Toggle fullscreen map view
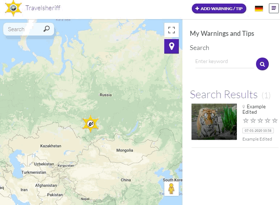The image size is (280, 205). point(172,30)
